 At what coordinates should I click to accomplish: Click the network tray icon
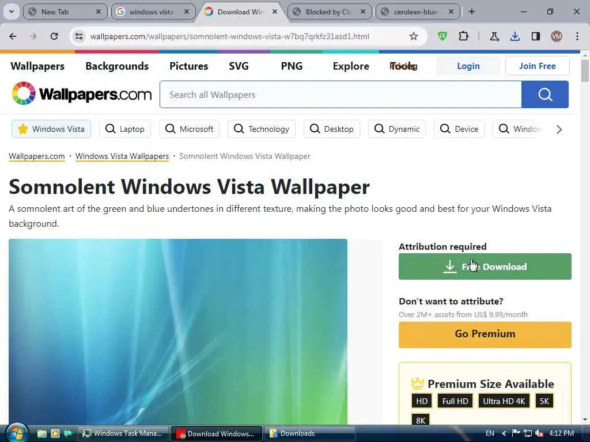point(528,433)
